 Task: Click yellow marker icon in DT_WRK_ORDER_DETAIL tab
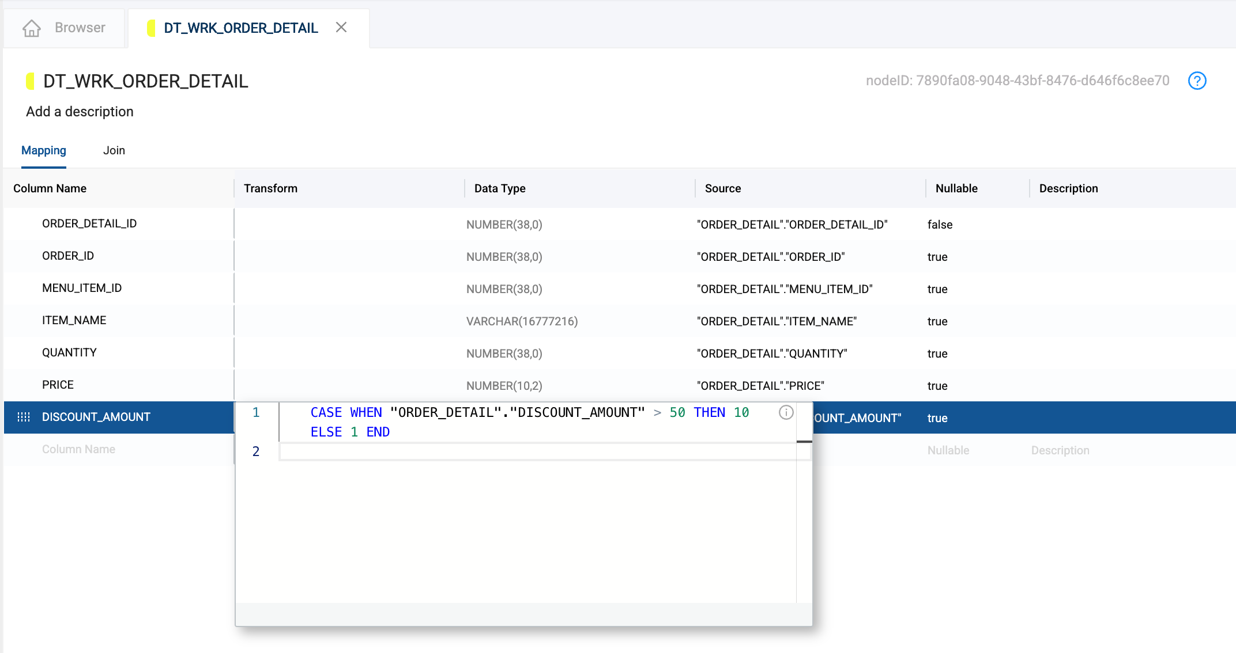(152, 28)
